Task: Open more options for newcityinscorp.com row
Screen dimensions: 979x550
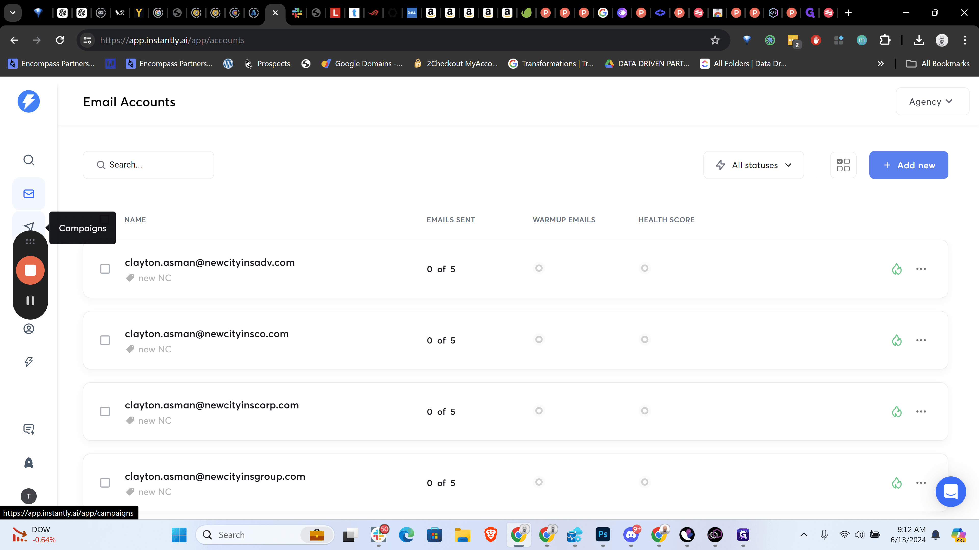Action: pos(921,411)
